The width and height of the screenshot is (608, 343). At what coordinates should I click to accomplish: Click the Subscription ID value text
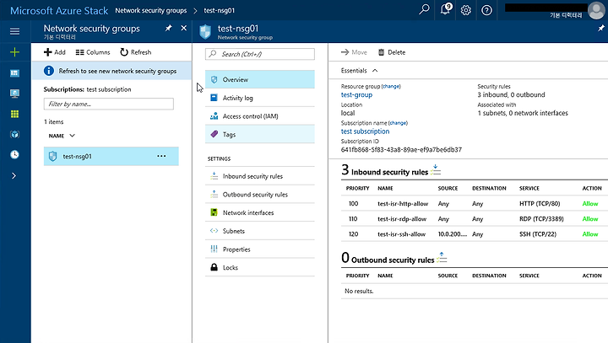coord(401,149)
